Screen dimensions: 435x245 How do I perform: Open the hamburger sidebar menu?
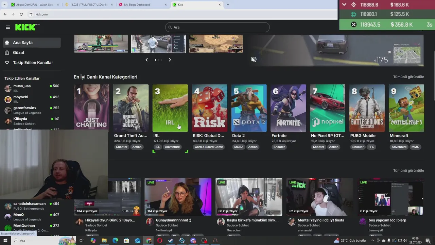8,27
